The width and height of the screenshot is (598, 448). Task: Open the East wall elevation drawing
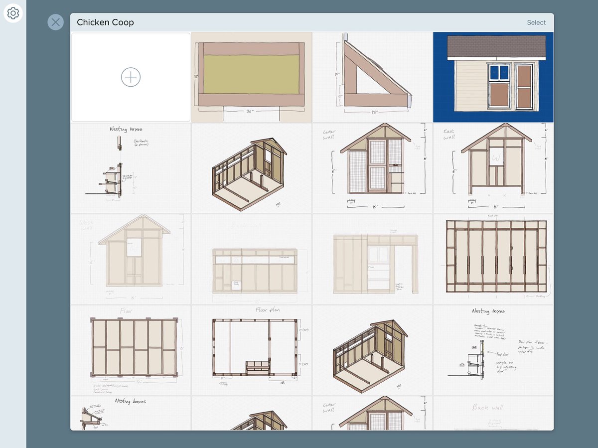[x=493, y=168]
